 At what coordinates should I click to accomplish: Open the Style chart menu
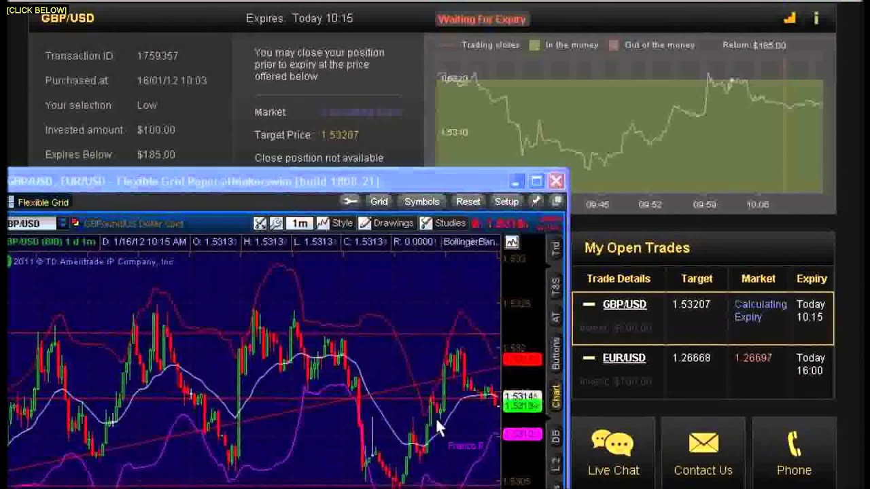(335, 223)
